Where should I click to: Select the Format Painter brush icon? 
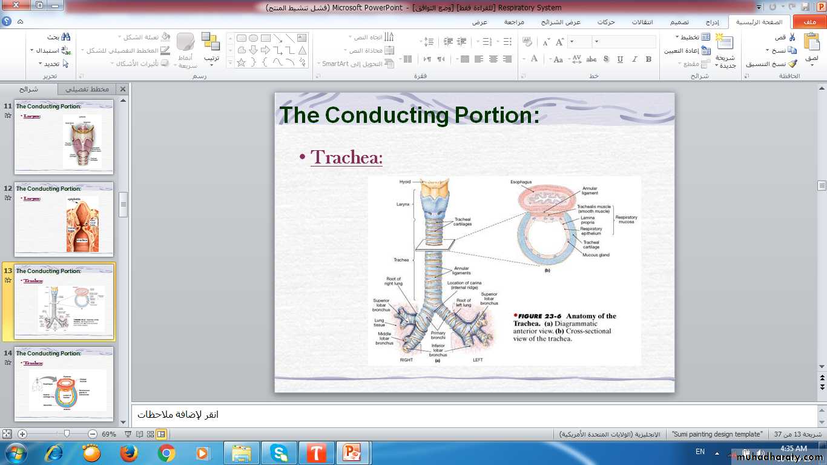click(x=792, y=64)
